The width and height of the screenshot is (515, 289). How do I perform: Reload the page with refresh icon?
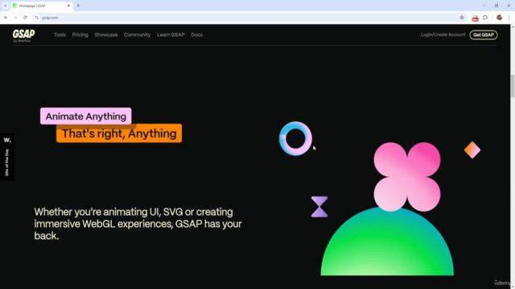pos(25,18)
